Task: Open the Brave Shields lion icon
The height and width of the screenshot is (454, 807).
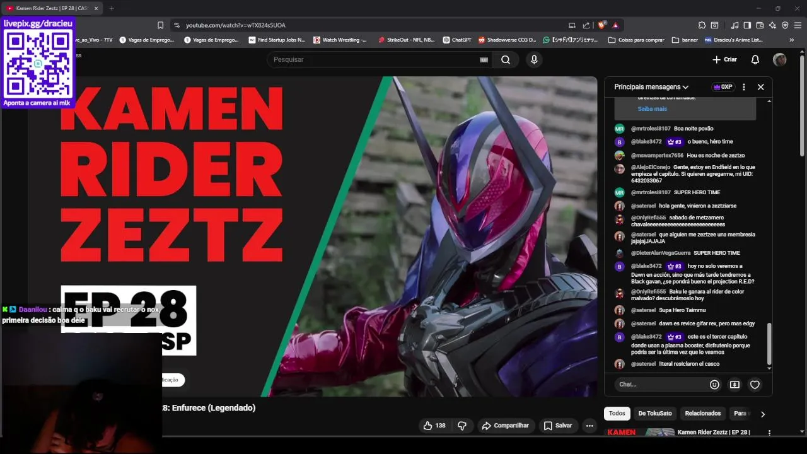Action: [x=602, y=25]
